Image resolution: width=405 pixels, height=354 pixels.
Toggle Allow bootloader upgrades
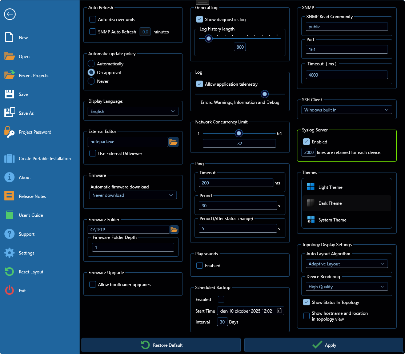click(92, 284)
